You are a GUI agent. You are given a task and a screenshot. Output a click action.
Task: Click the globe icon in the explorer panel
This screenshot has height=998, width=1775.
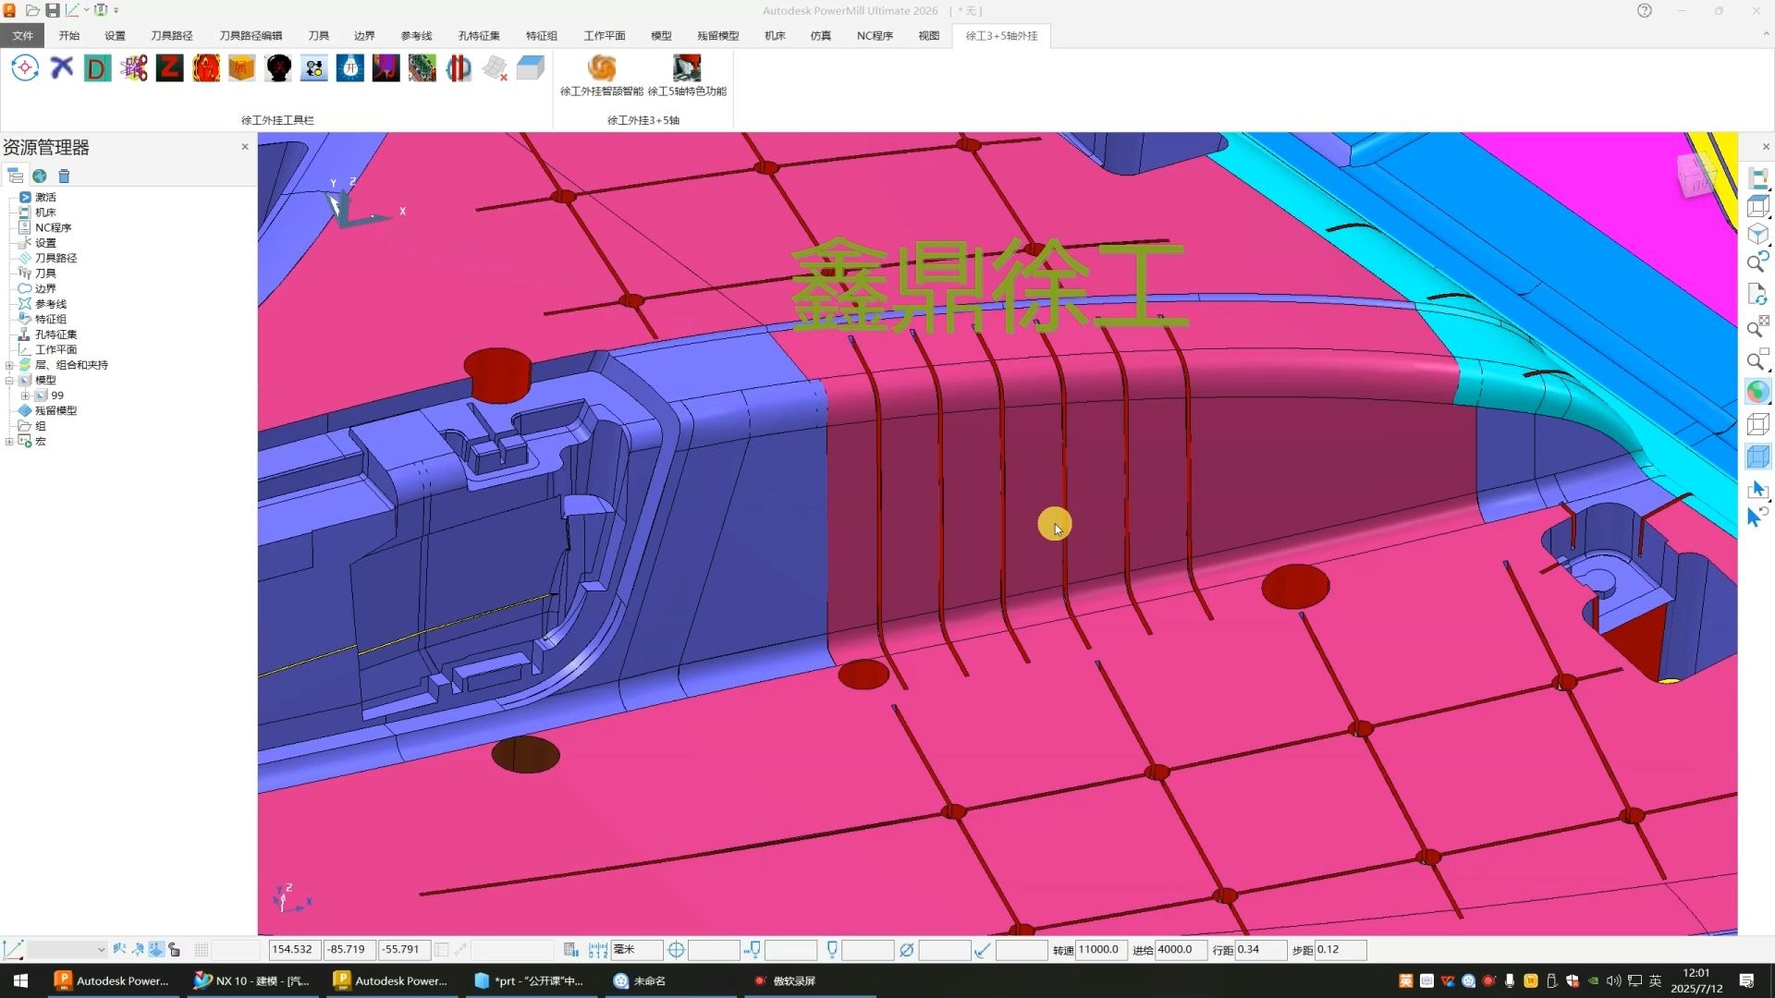(40, 176)
